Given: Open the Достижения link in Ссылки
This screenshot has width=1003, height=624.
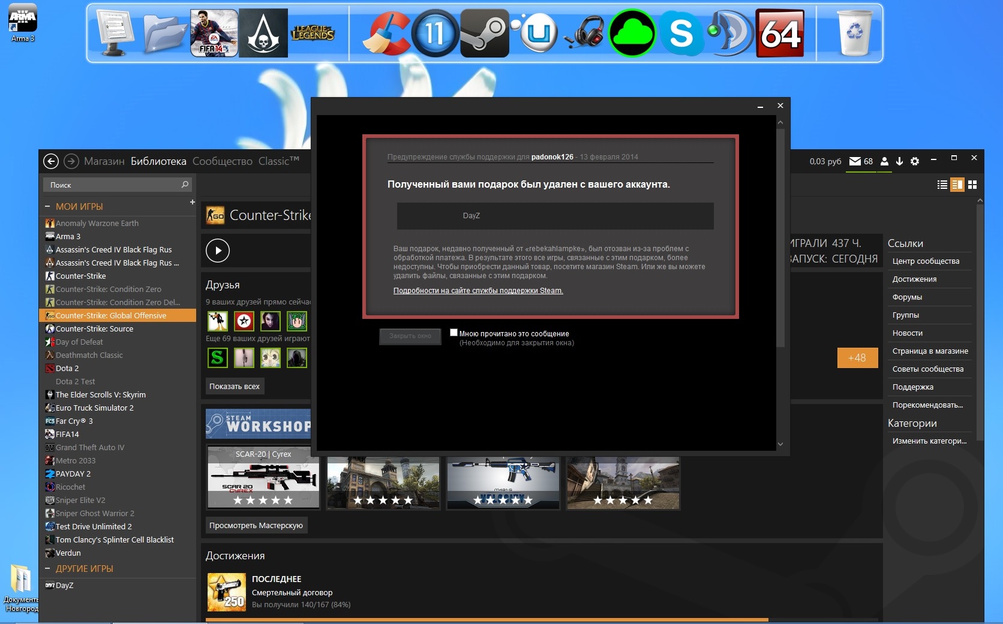Looking at the screenshot, I should pos(914,279).
